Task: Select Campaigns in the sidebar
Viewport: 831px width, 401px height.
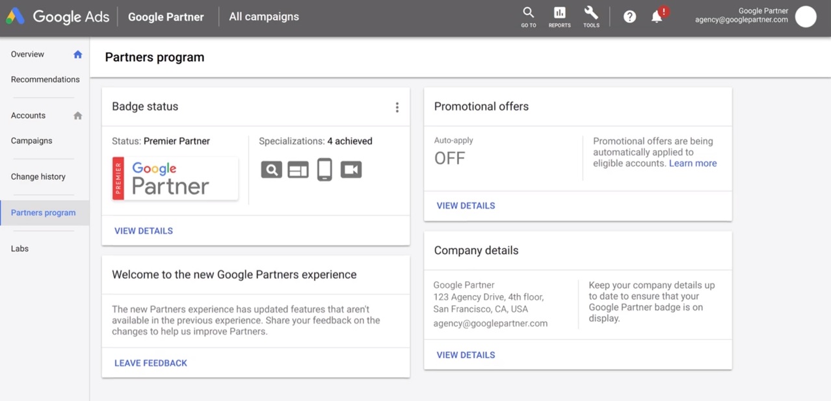Action: pyautogui.click(x=31, y=140)
